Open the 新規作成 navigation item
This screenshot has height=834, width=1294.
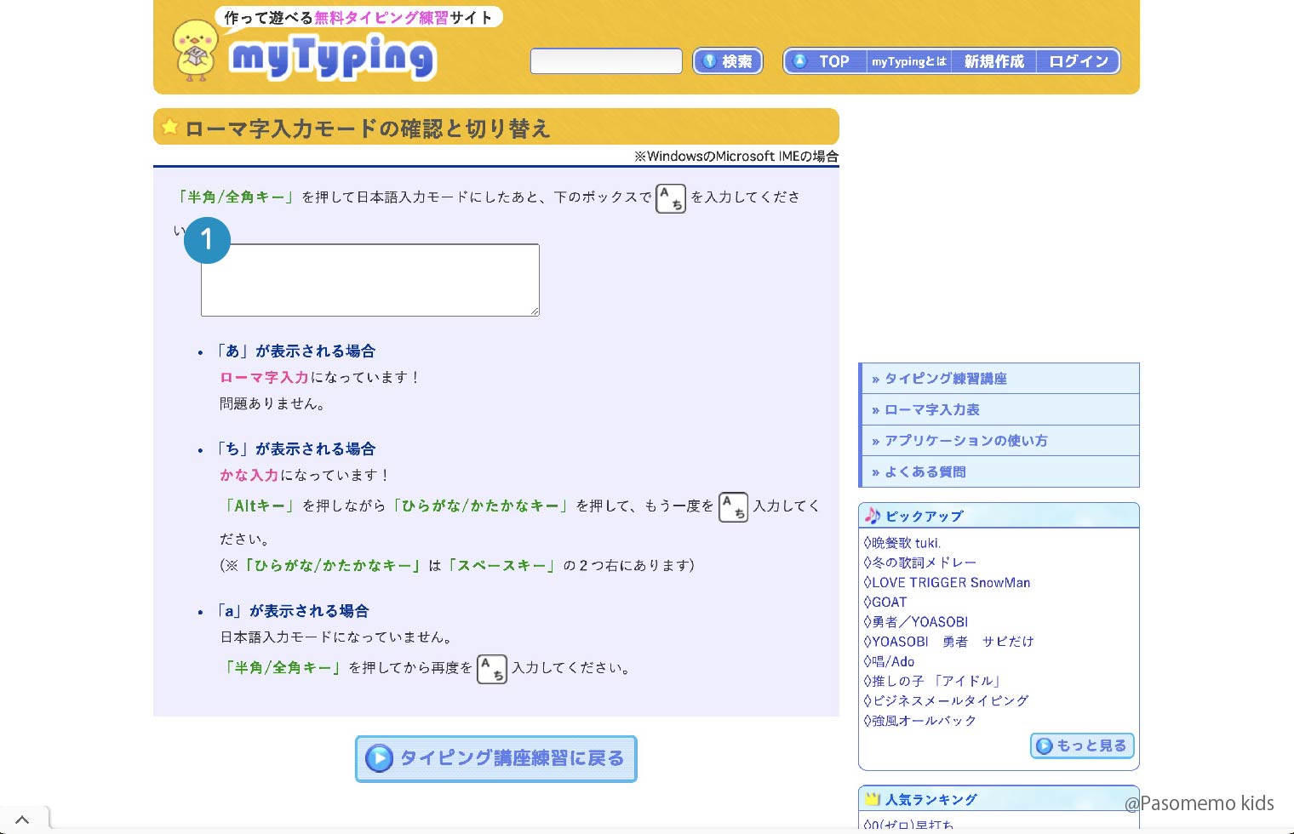(x=993, y=61)
